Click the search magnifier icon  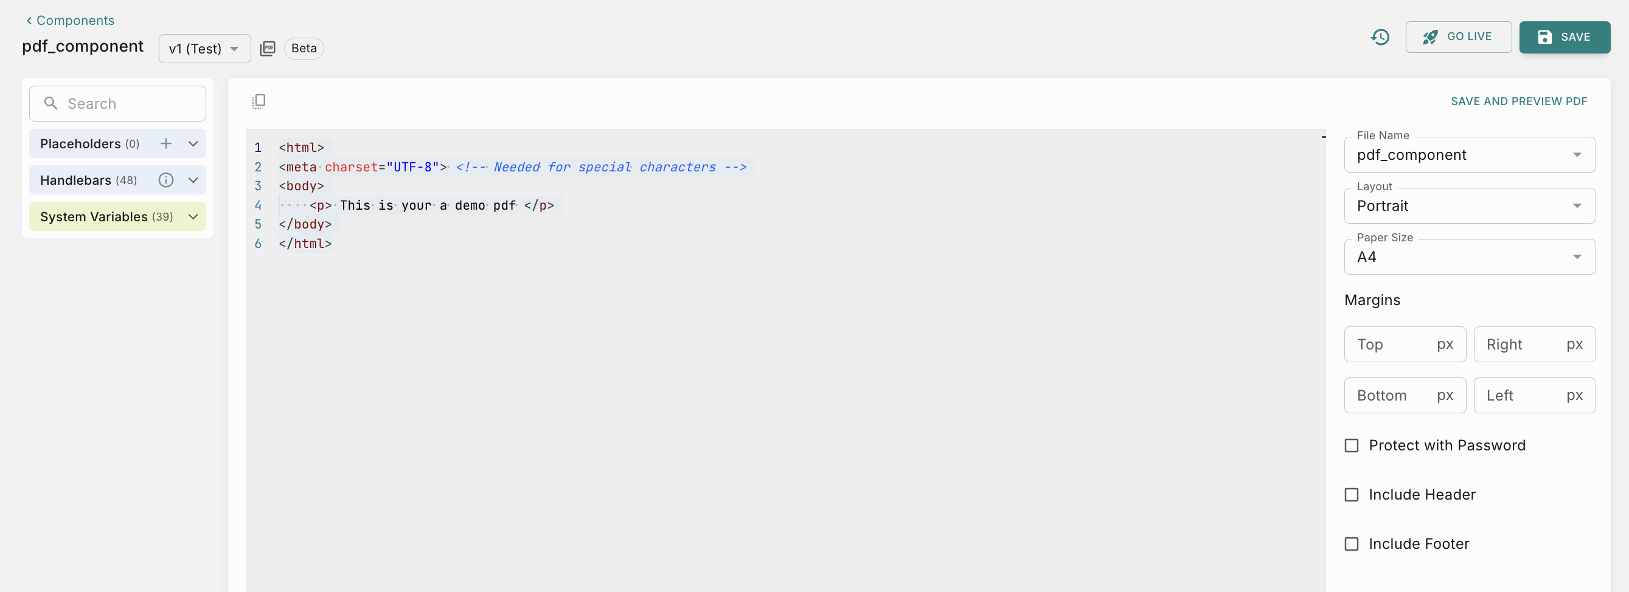[x=50, y=103]
